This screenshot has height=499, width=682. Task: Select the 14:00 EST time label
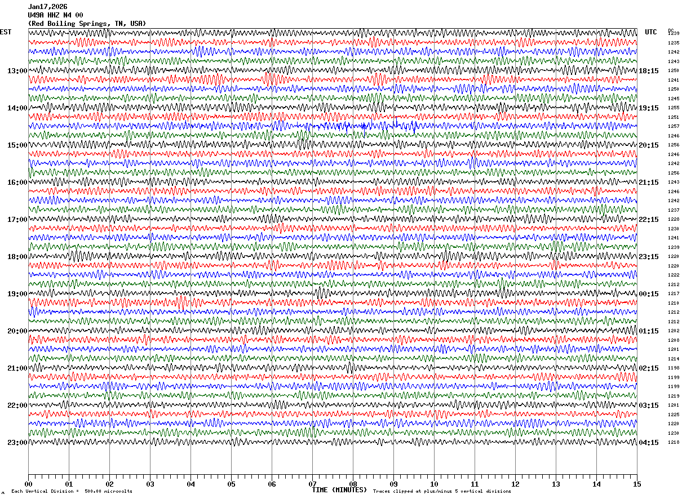(x=17, y=108)
